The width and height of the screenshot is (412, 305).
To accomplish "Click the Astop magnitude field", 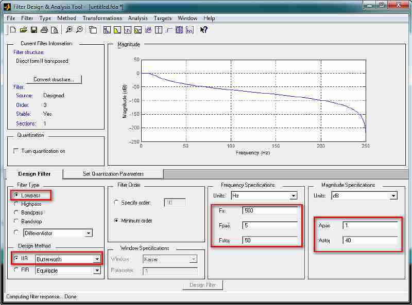I will click(370, 240).
